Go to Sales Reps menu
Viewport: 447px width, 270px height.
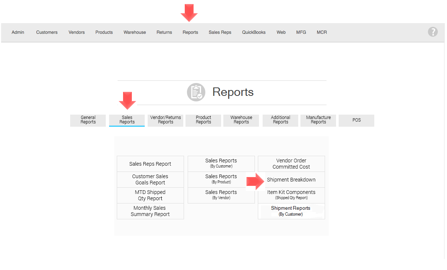click(220, 32)
